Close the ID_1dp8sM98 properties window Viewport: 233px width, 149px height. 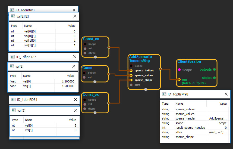pyautogui.click(x=226, y=94)
